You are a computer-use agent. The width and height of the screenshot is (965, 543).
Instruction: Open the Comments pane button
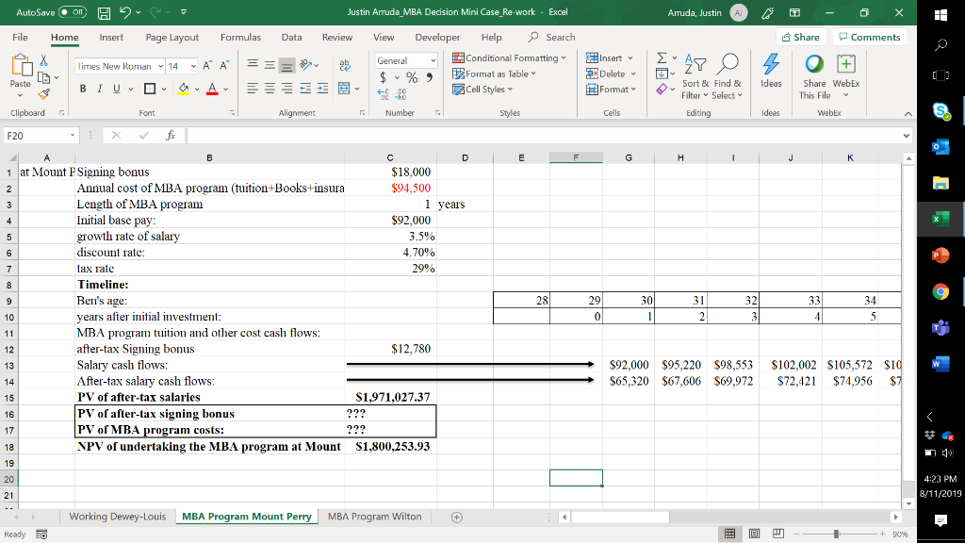tap(870, 37)
